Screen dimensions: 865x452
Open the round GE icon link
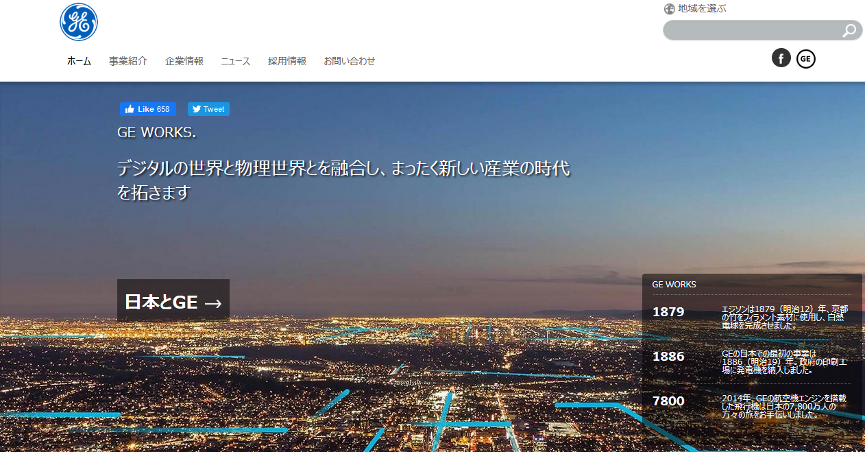pyautogui.click(x=806, y=59)
